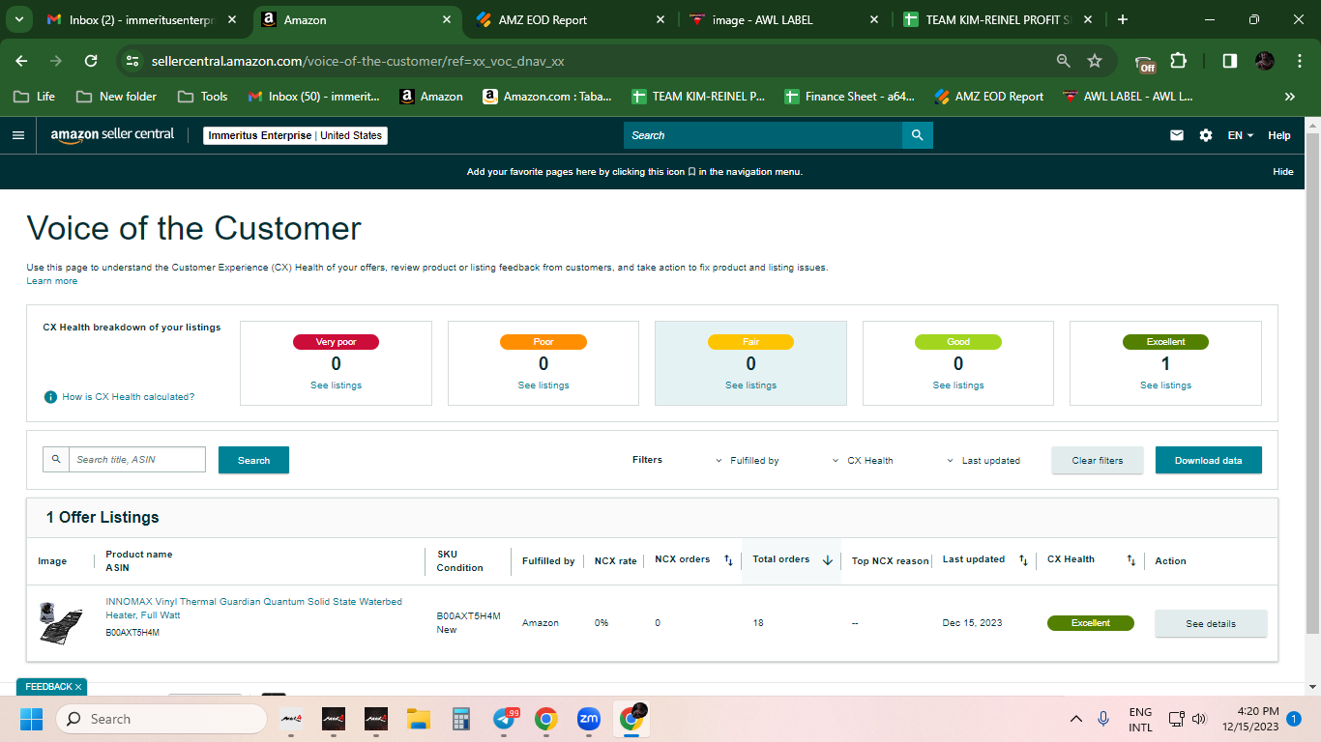1321x742 pixels.
Task: Click the Fair CX Health card
Action: pos(750,363)
